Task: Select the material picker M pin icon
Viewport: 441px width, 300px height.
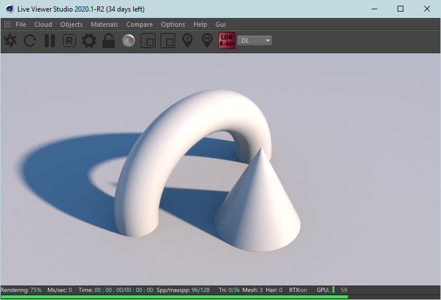Action: (207, 41)
